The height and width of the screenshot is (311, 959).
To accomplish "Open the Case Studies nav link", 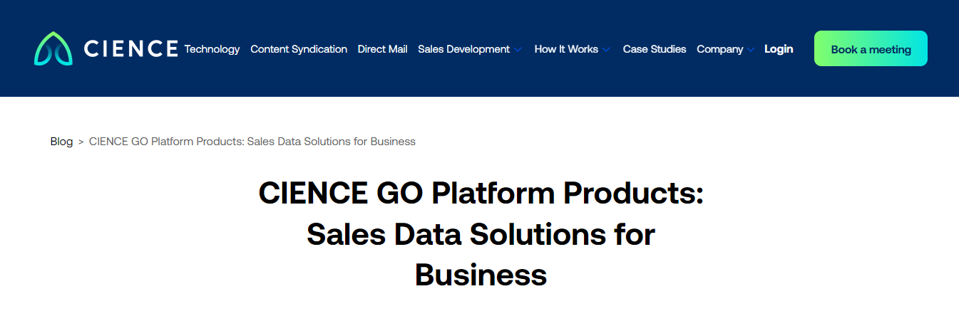I will pos(654,49).
